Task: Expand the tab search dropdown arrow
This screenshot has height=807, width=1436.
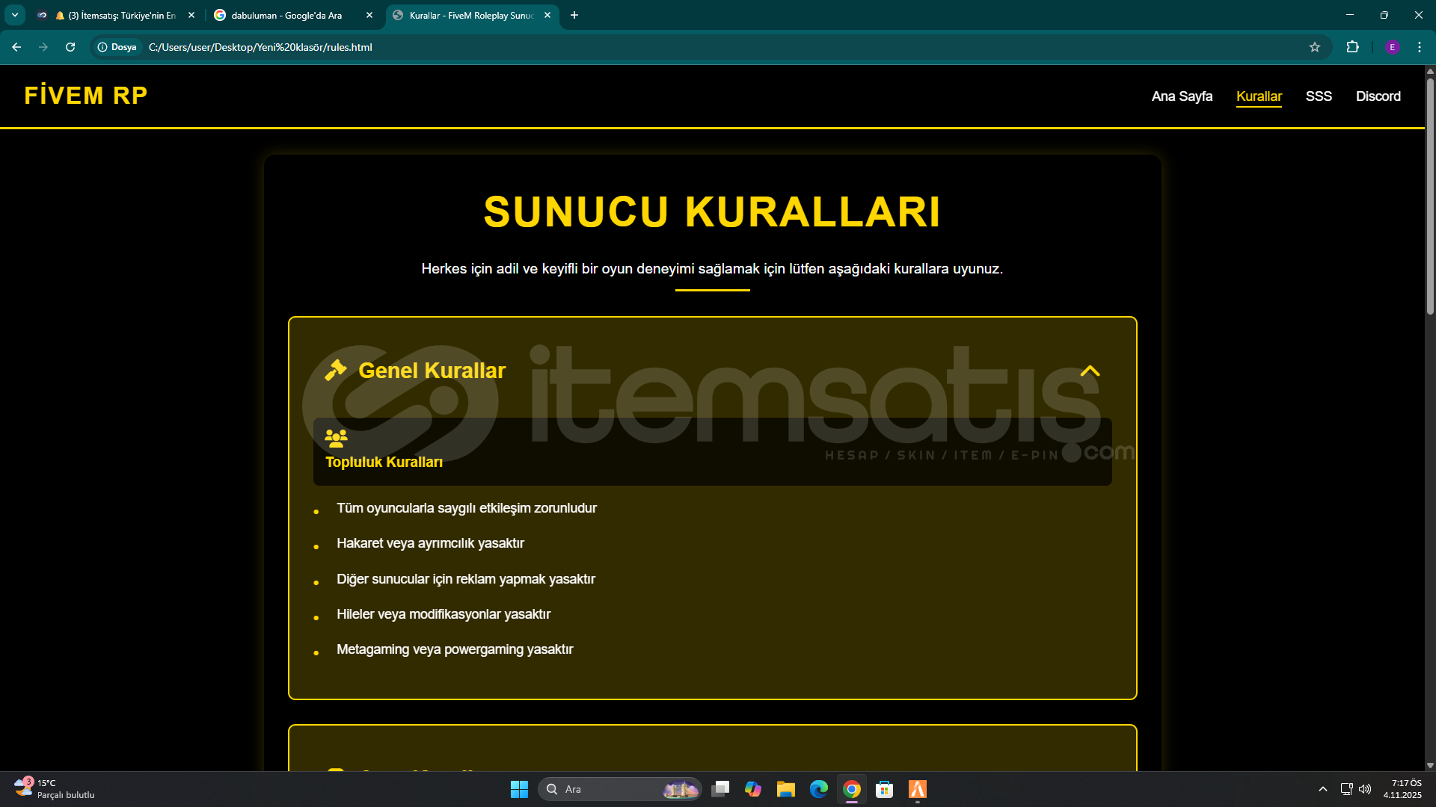Action: (x=15, y=15)
